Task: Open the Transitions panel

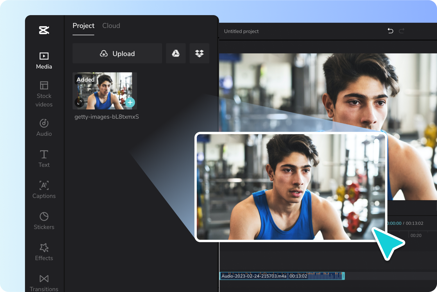Action: (44, 283)
